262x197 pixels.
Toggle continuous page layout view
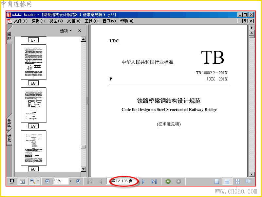point(227,181)
